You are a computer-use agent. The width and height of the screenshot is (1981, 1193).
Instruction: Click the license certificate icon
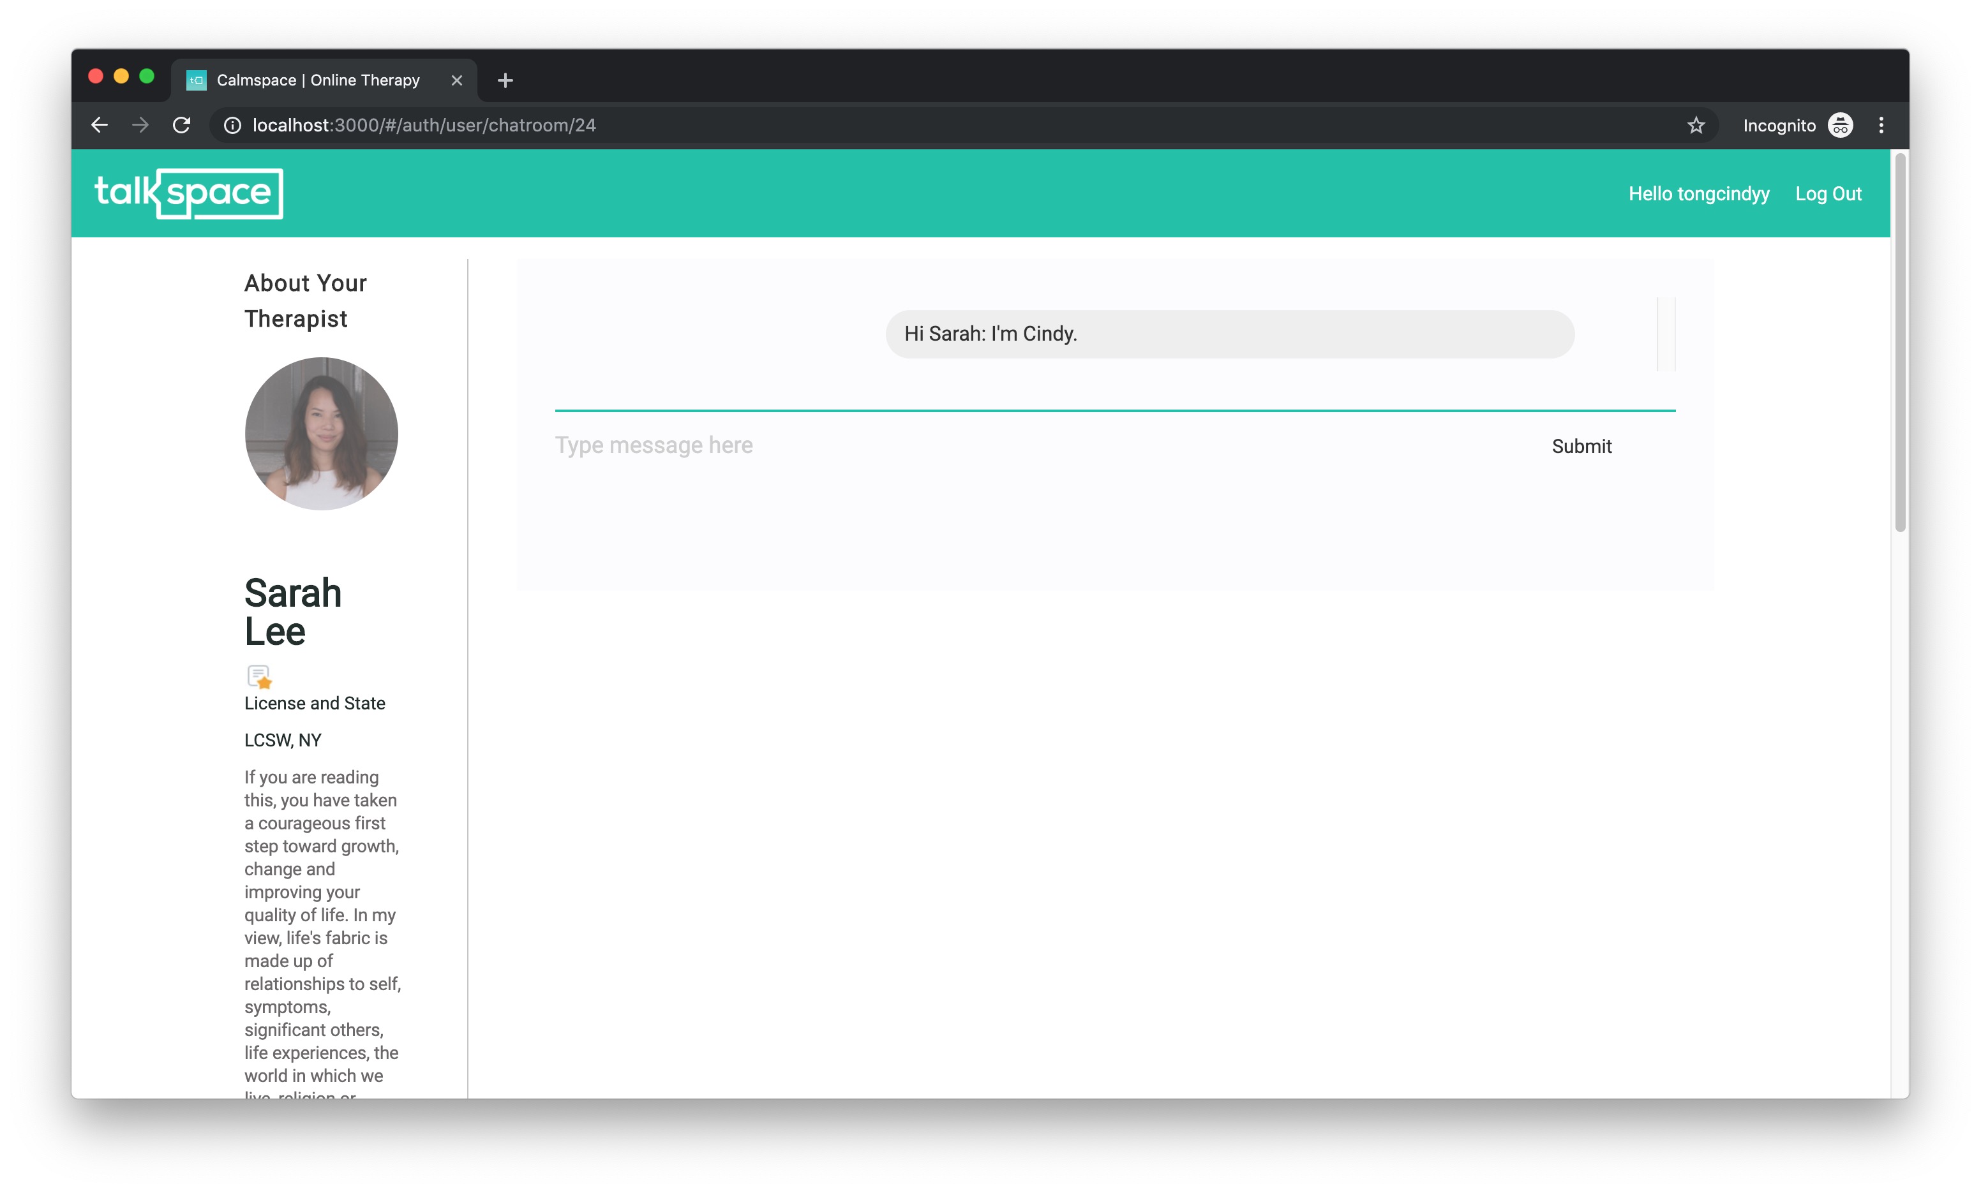(x=259, y=676)
